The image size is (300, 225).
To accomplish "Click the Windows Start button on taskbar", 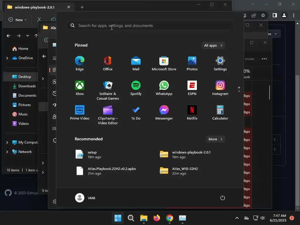I will pos(118,218).
